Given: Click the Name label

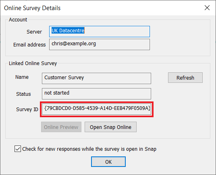Looking at the screenshot, I should [x=22, y=77].
